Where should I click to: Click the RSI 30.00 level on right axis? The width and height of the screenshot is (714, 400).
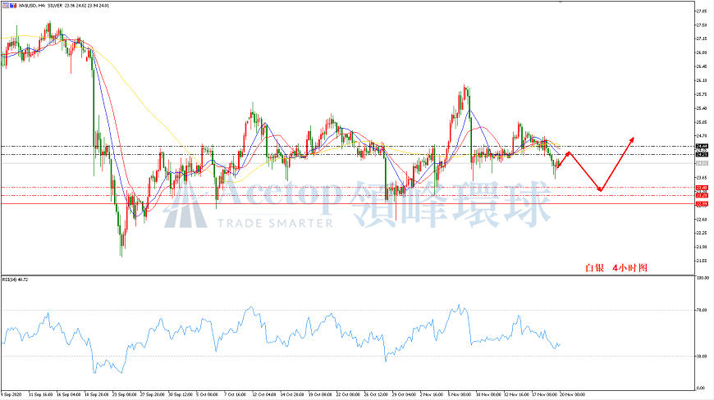[703, 356]
